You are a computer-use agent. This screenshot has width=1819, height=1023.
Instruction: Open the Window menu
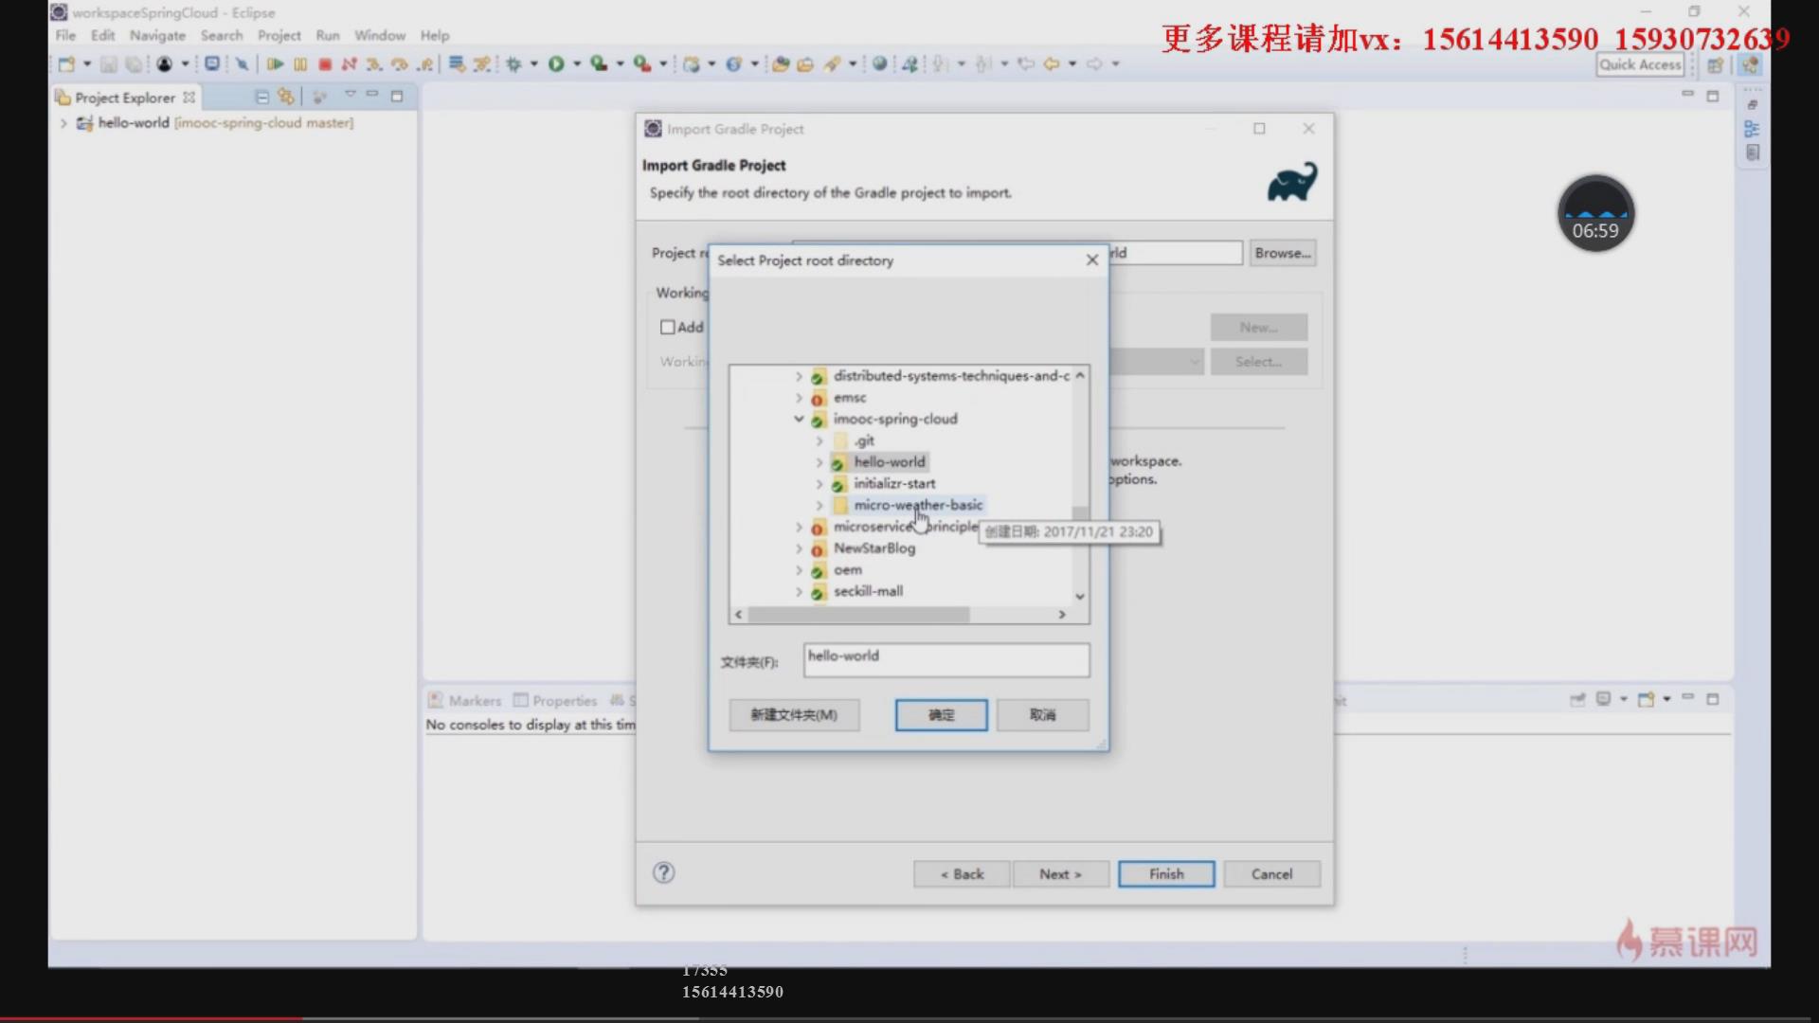pyautogui.click(x=379, y=35)
